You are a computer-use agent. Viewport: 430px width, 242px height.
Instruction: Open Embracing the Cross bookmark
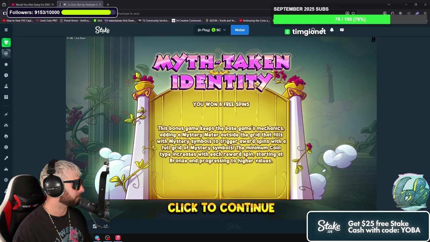point(254,21)
